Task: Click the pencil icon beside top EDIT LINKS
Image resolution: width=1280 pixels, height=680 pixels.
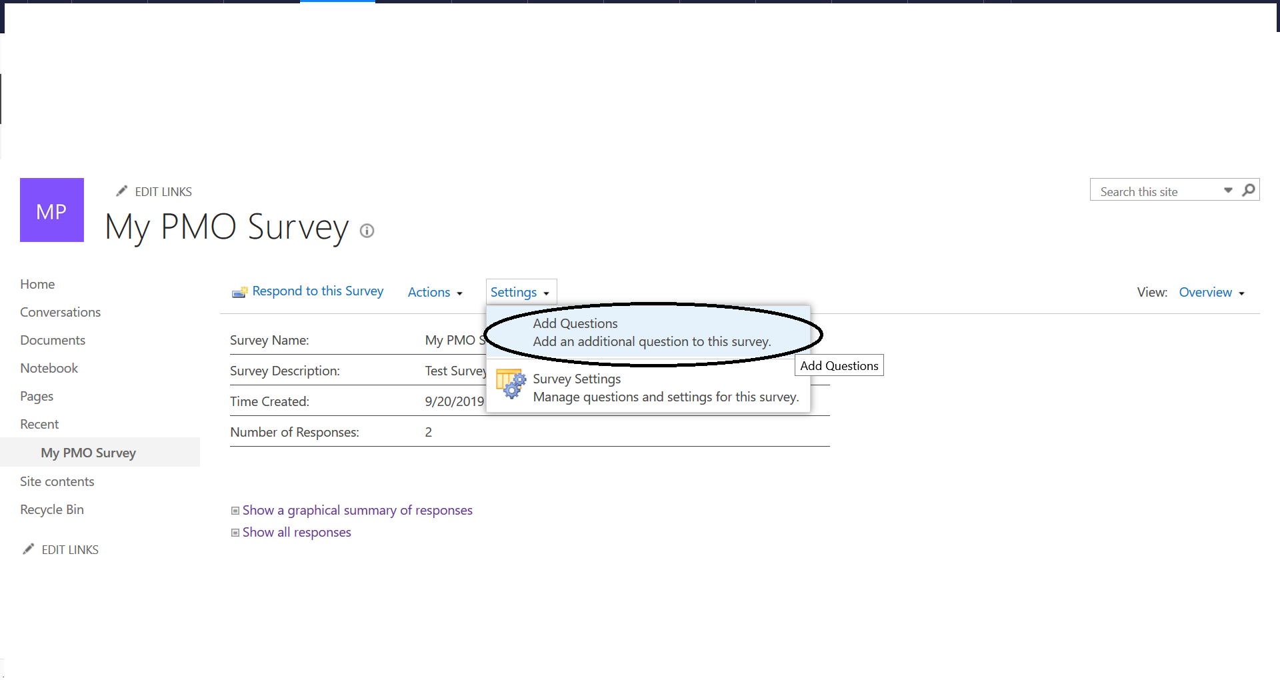Action: click(x=121, y=191)
